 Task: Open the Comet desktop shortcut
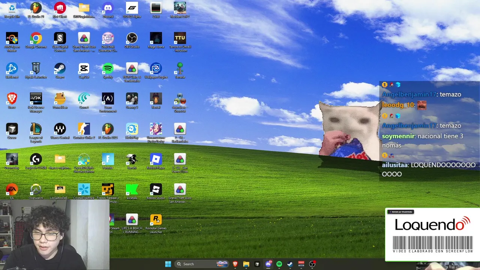point(84,101)
